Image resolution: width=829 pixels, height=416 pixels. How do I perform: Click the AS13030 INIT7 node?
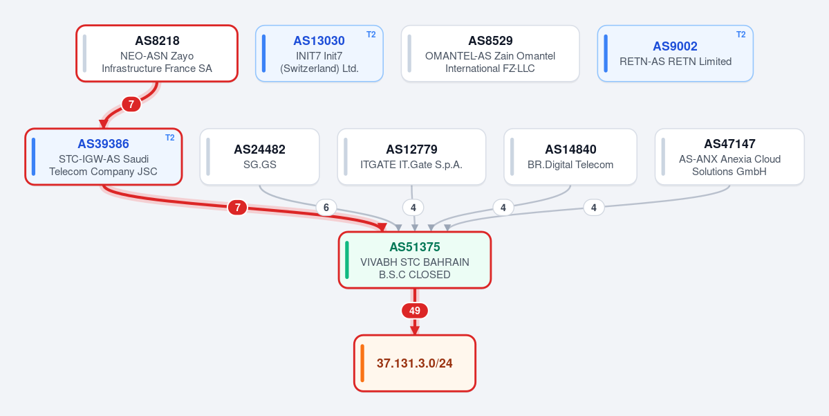pos(319,53)
